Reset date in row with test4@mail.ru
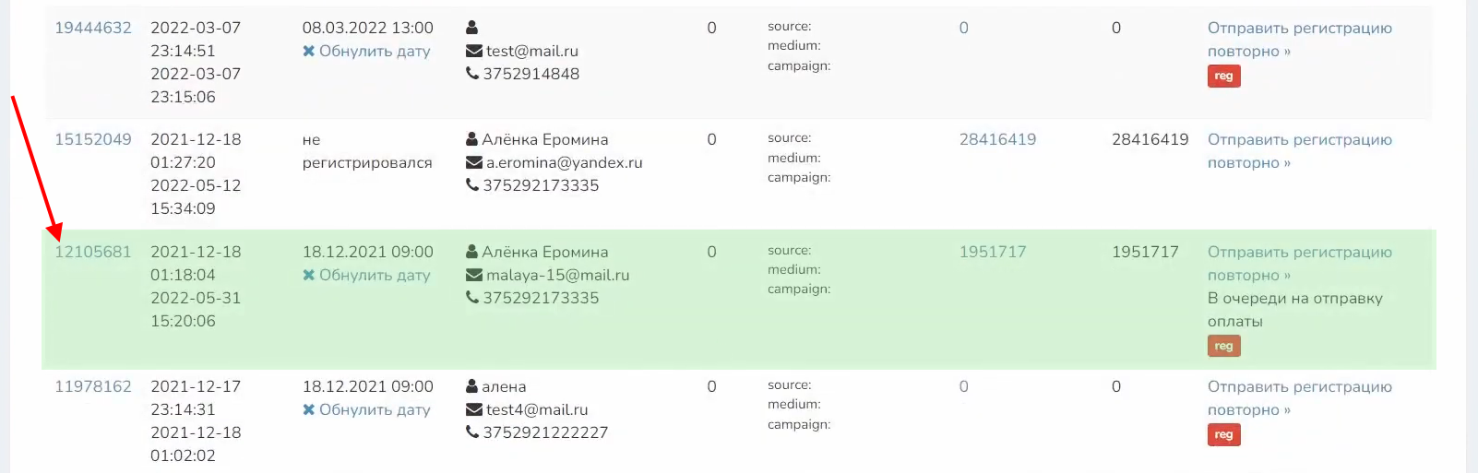Image resolution: width=1478 pixels, height=473 pixels. [x=366, y=410]
